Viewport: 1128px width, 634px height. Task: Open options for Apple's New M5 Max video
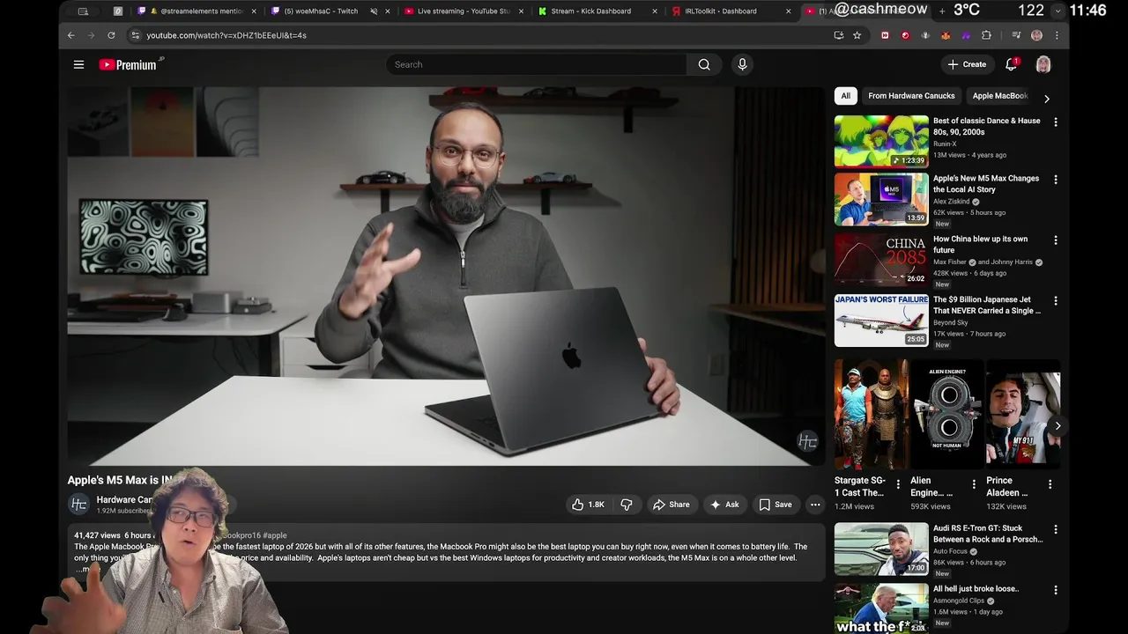click(1056, 180)
